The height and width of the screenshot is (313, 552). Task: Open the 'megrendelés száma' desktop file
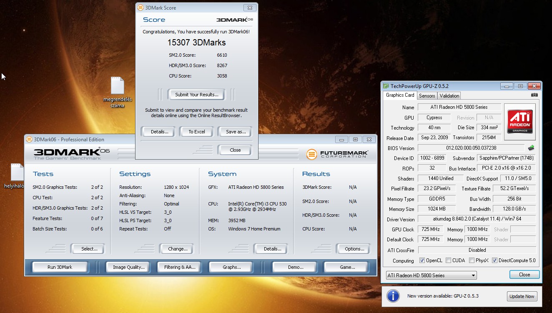click(117, 92)
